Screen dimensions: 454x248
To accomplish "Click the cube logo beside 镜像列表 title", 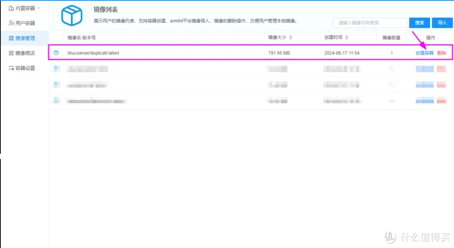I will click(71, 15).
